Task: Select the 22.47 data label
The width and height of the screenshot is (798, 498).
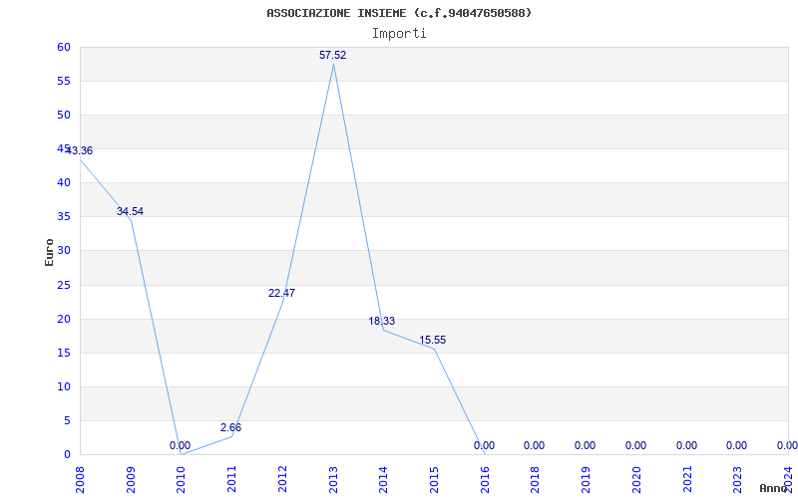Action: click(282, 293)
